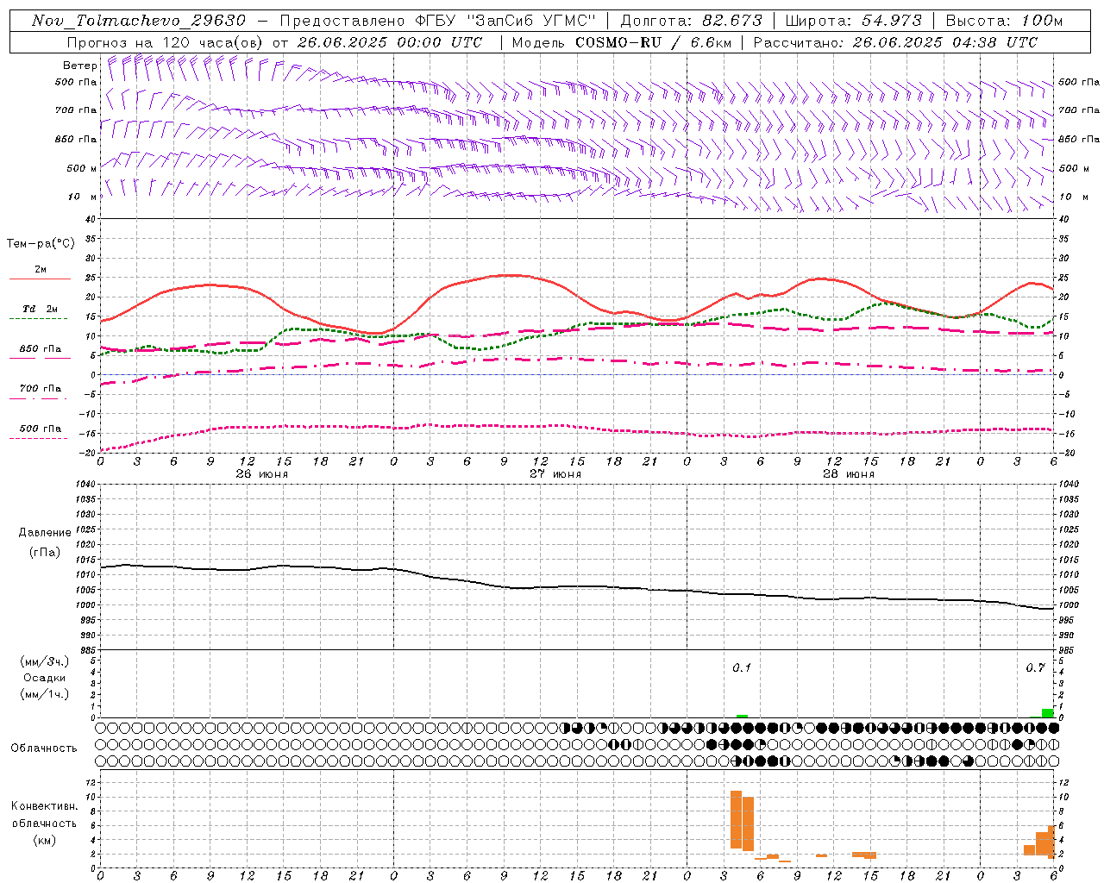This screenshot has width=1104, height=883.
Task: Click the 'Тем-ра(°C)' temperature panel label
Action: coord(41,244)
